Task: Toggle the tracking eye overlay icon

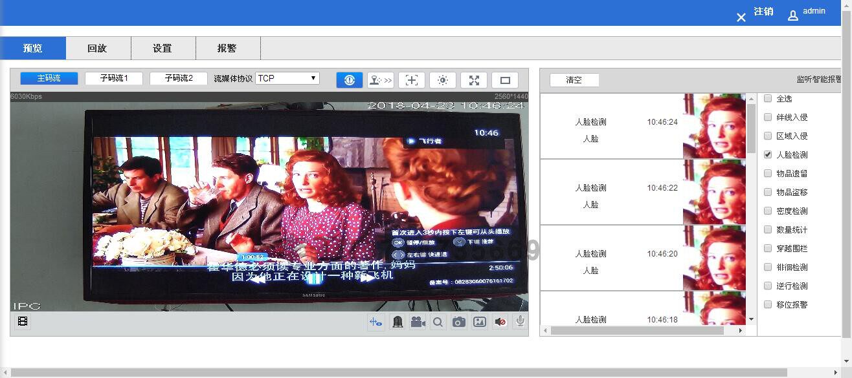Action: tap(376, 322)
